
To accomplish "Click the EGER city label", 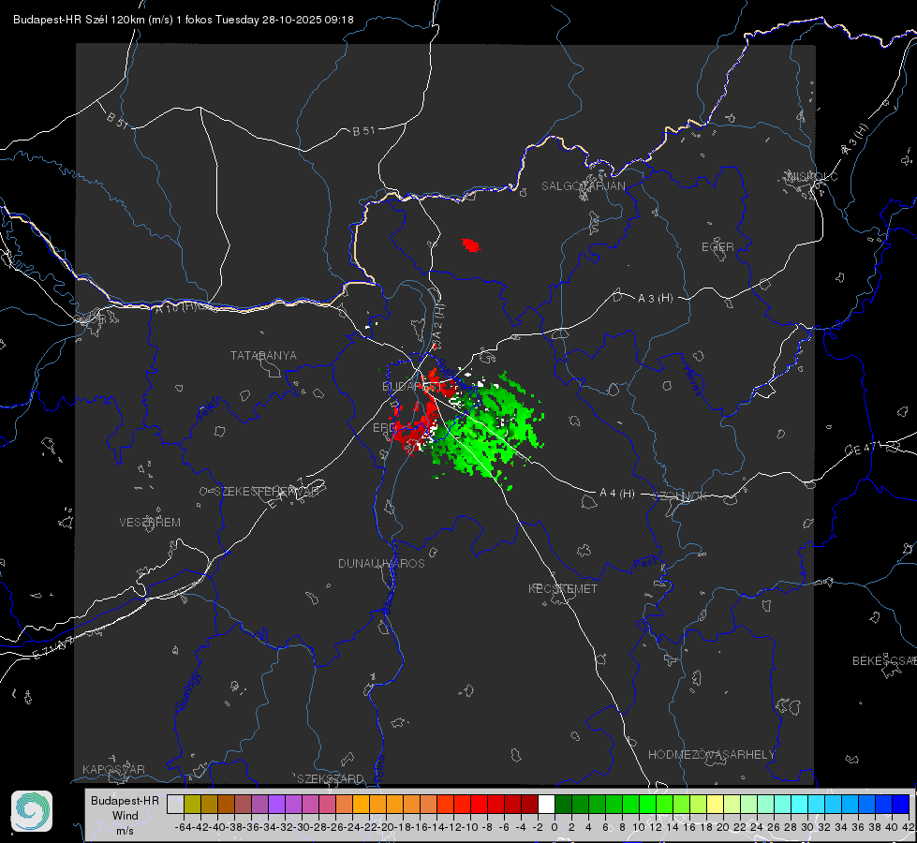I will (x=717, y=247).
